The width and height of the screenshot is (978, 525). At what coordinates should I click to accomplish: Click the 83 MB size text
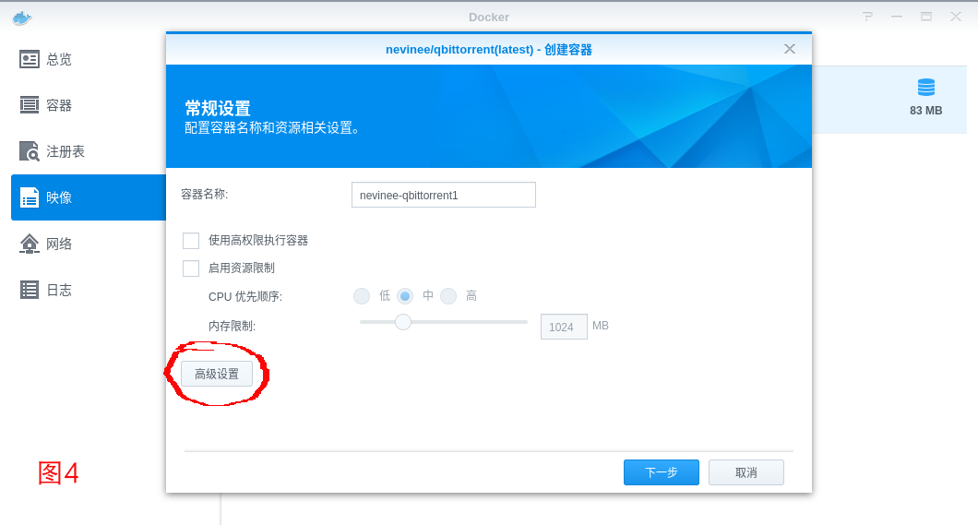(926, 111)
